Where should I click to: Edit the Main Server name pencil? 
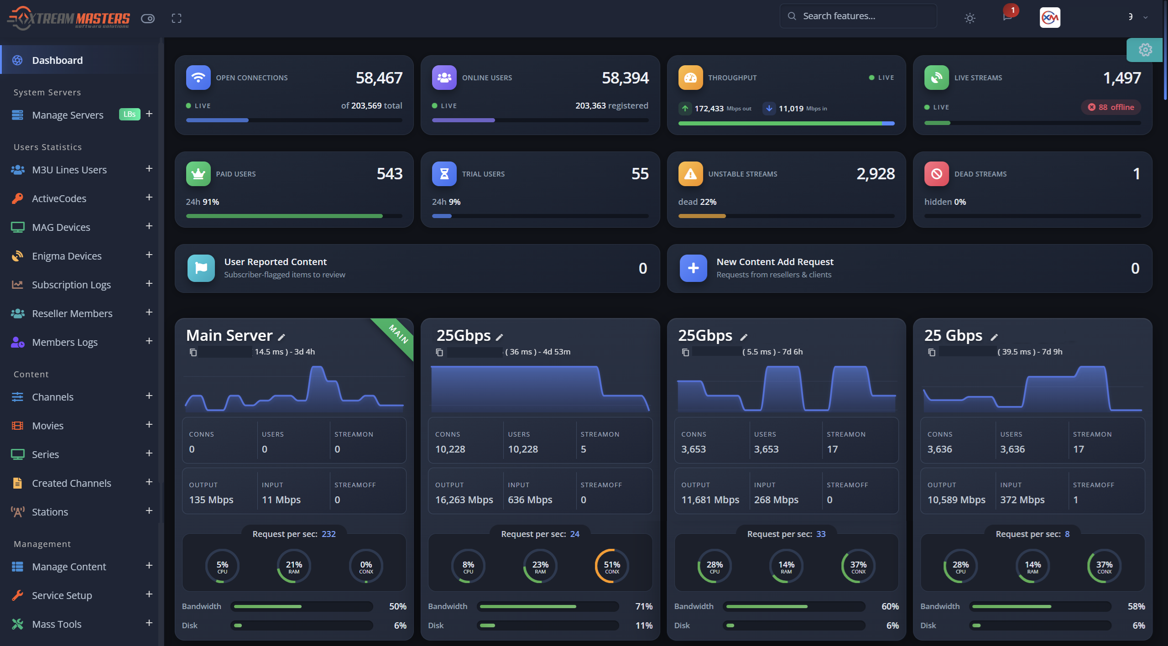282,337
